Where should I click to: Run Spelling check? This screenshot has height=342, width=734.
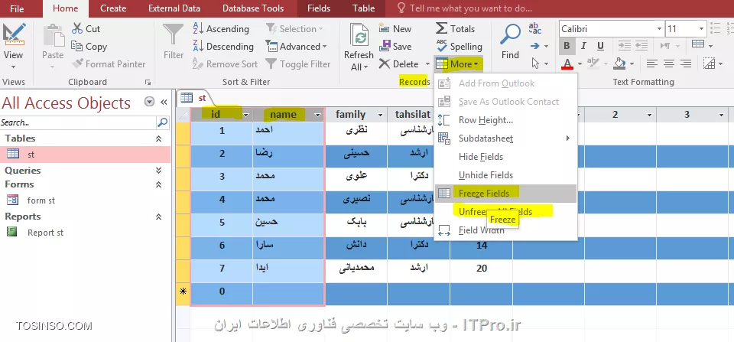click(x=459, y=47)
